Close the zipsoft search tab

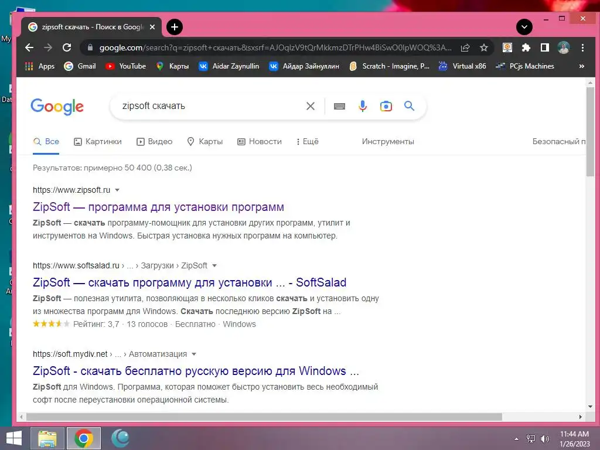point(152,27)
